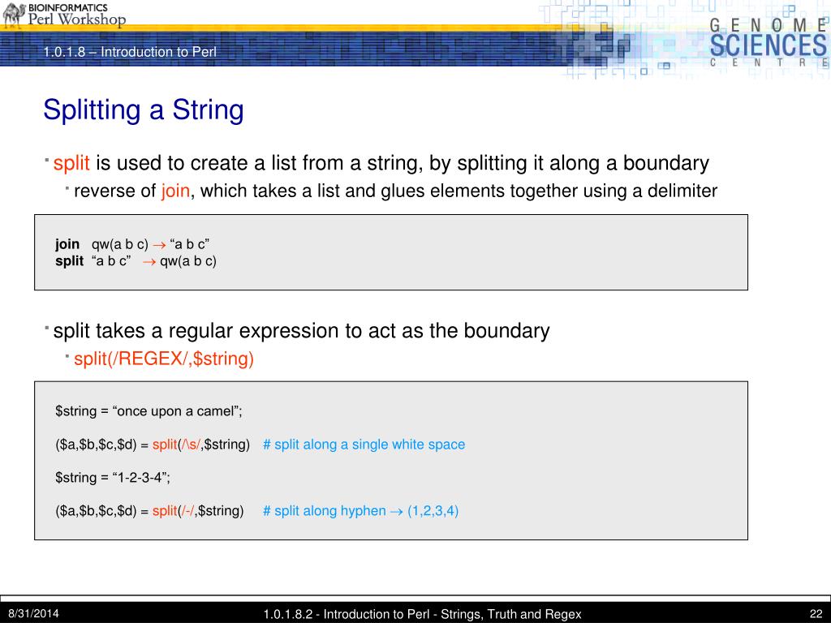Click the 'once upon a camel' string line
Screen dimensions: 831x623
(149, 411)
